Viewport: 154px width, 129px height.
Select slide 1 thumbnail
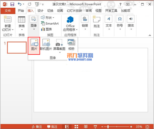(x=17, y=48)
